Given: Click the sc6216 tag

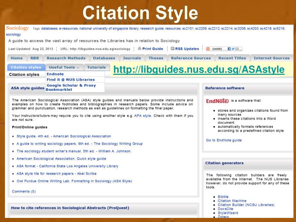Looking at the screenshot, I should 279,28.
